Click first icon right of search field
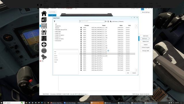 (106, 21)
